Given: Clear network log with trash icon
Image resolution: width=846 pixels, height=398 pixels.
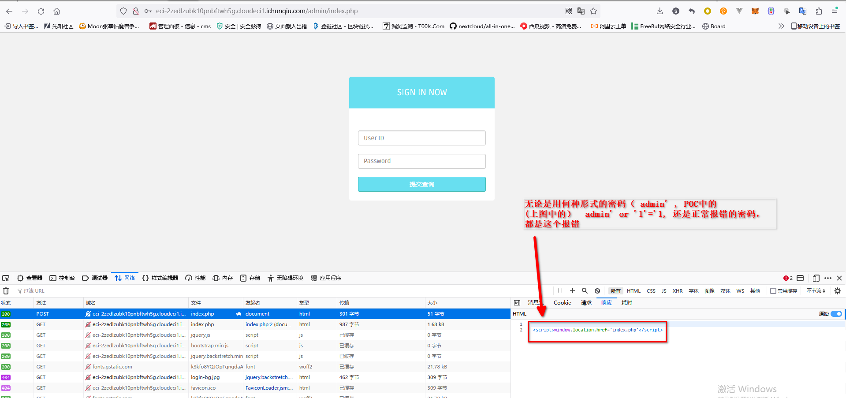Looking at the screenshot, I should click(x=6, y=291).
